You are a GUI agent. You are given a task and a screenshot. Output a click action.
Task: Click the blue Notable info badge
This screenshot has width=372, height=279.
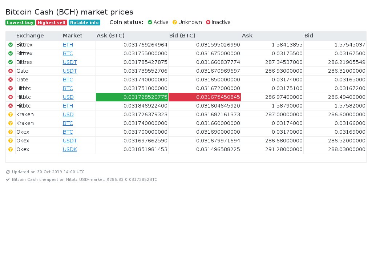(x=84, y=23)
